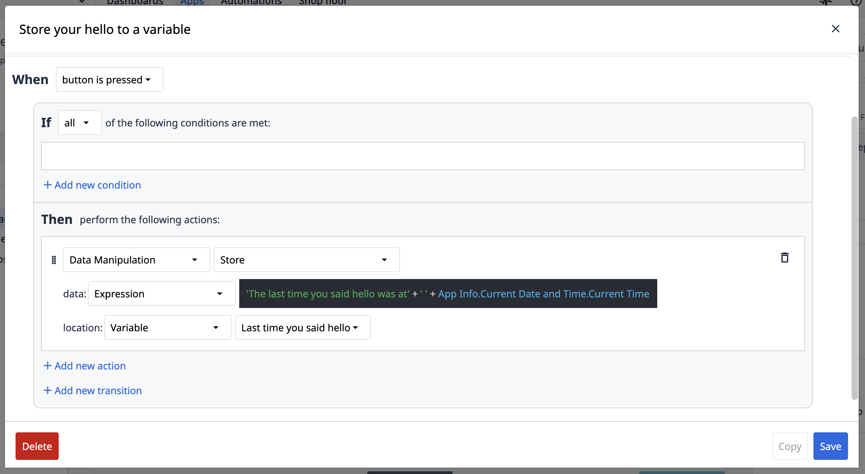The width and height of the screenshot is (865, 474).
Task: Open the Expression data type dropdown
Action: tap(161, 294)
